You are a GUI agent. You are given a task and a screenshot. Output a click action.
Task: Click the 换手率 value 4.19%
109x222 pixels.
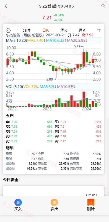[x=97, y=154]
